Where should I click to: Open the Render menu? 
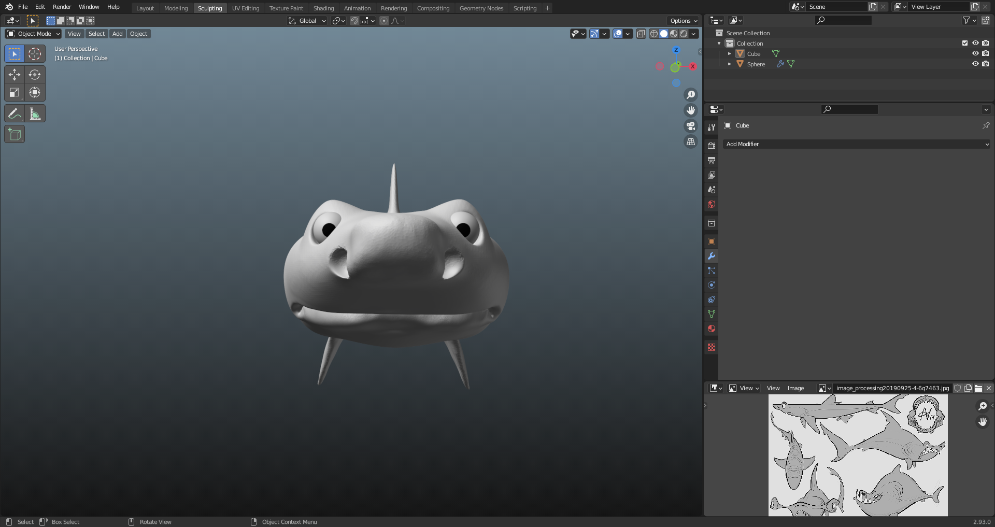pos(62,7)
